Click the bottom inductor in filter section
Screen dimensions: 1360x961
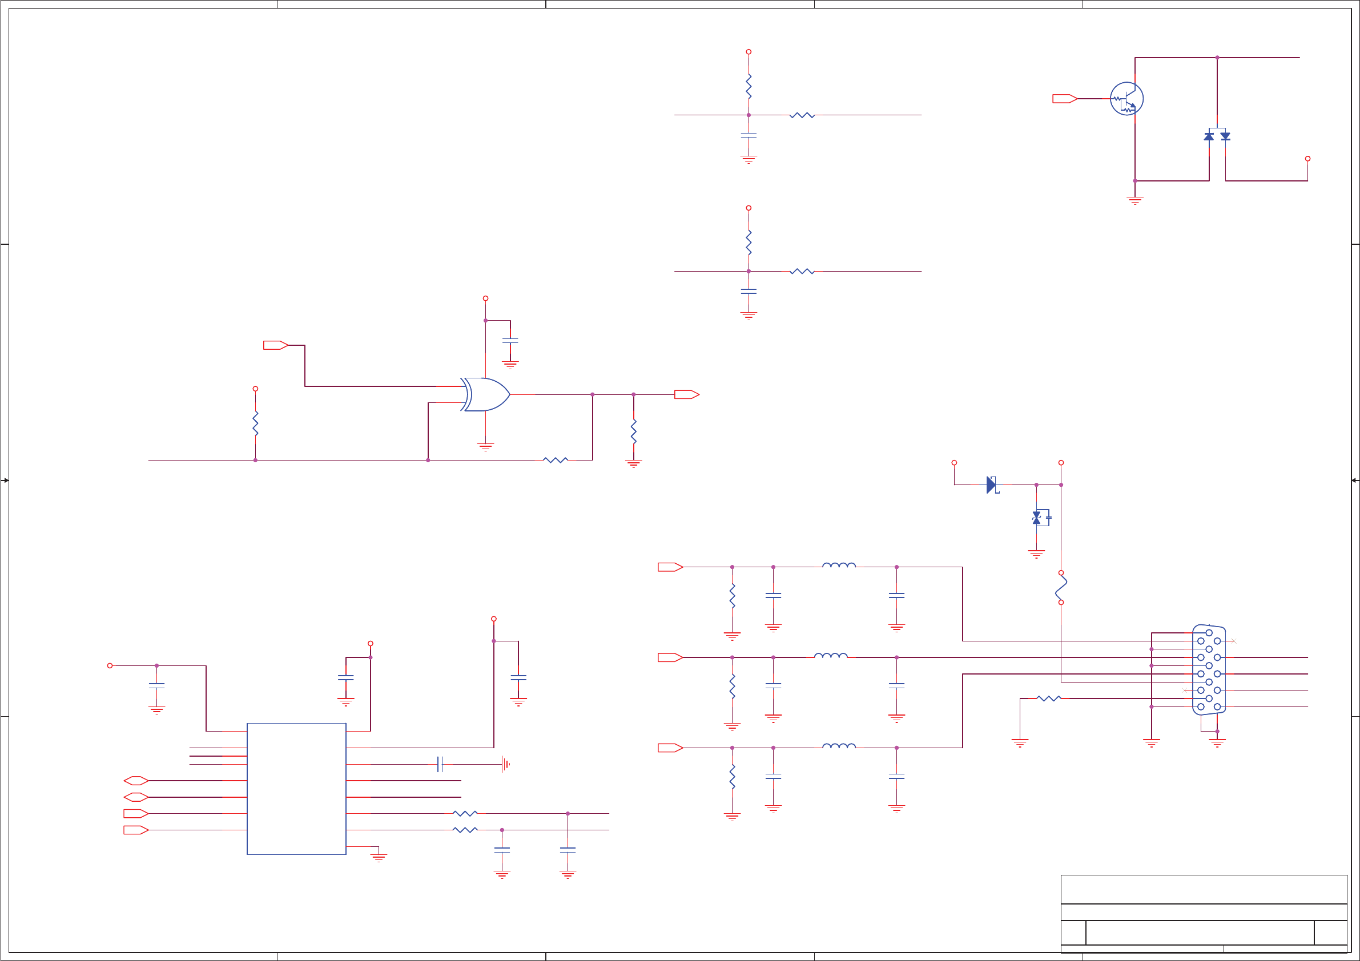click(839, 746)
